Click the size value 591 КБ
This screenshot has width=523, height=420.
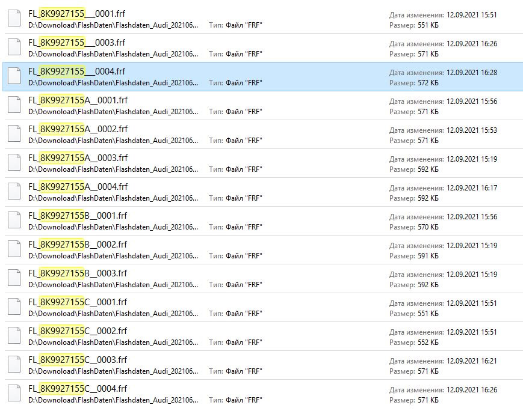coord(429,256)
